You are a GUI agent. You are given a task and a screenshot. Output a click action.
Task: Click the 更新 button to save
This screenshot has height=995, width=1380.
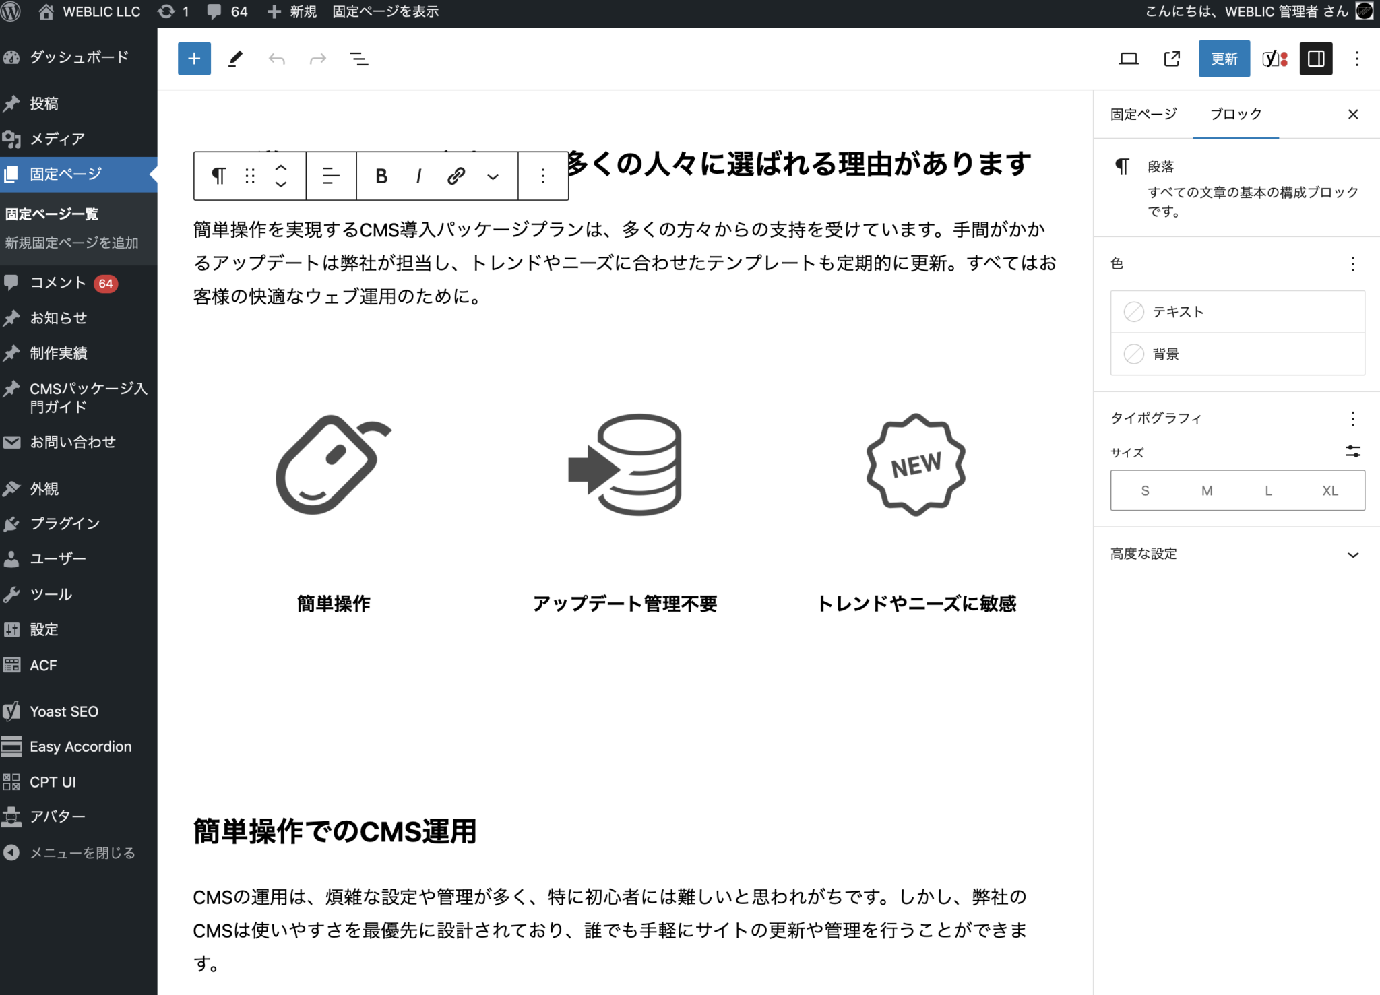tap(1224, 59)
